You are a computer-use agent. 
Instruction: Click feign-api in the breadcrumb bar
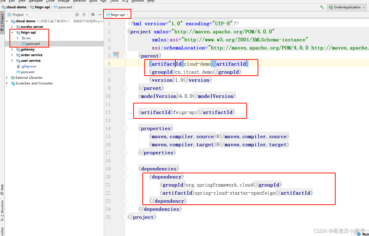(42, 7)
